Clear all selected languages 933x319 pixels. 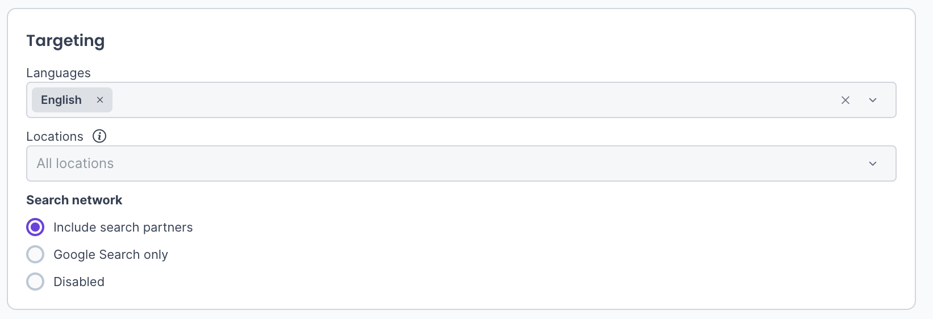845,100
